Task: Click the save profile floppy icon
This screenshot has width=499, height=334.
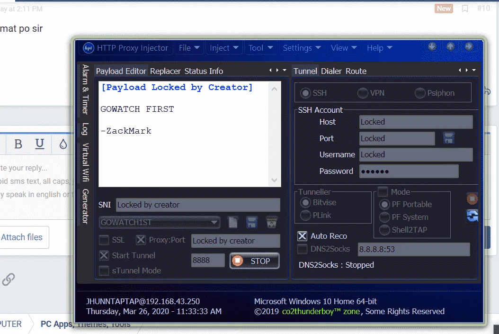Action: coord(252,222)
